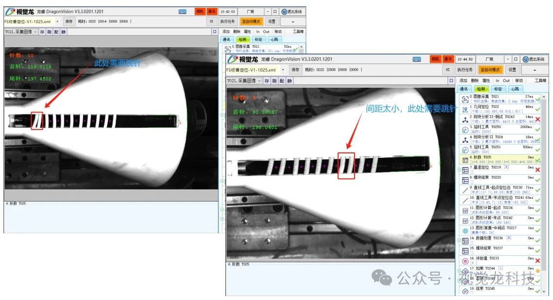This screenshot has height=300, width=553.
Task: Switch to 标定 tab in front window
Action: (497, 89)
